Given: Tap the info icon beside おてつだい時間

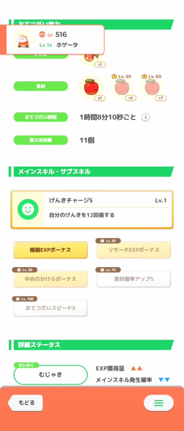Looking at the screenshot, I should coord(146,117).
